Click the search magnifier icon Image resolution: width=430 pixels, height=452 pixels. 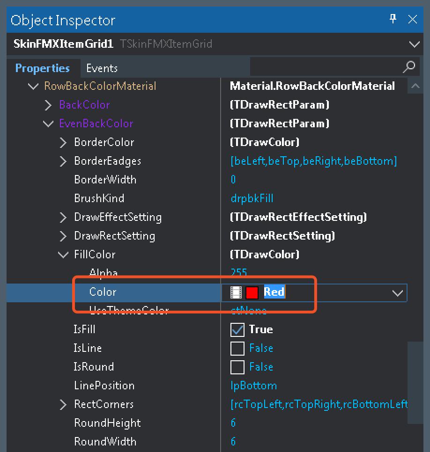(409, 67)
